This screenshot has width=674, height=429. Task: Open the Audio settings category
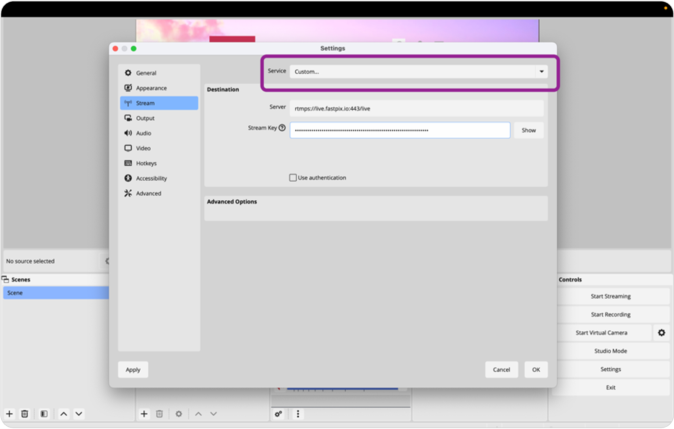(x=159, y=133)
